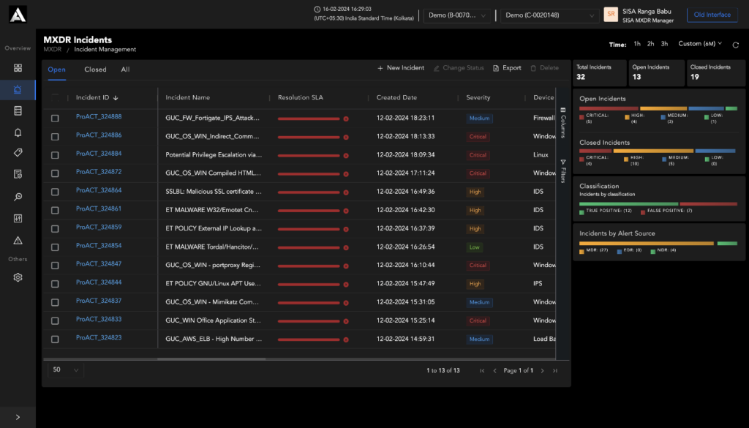Switch to the Closed incidents tab
Image resolution: width=749 pixels, height=428 pixels.
pyautogui.click(x=95, y=70)
